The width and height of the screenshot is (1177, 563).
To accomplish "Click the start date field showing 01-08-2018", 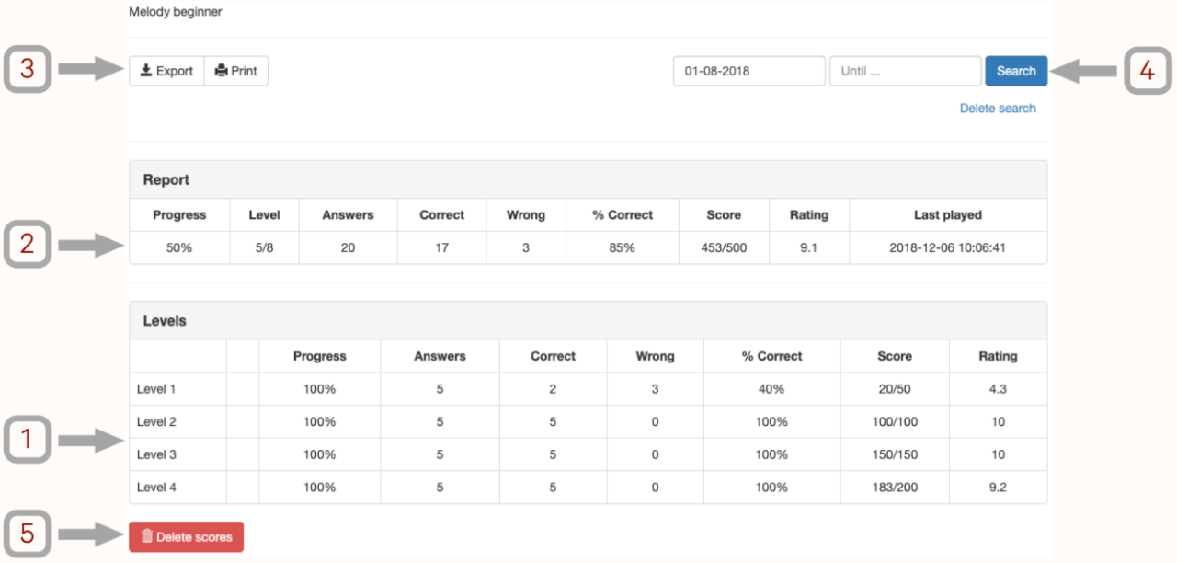I will 748,71.
